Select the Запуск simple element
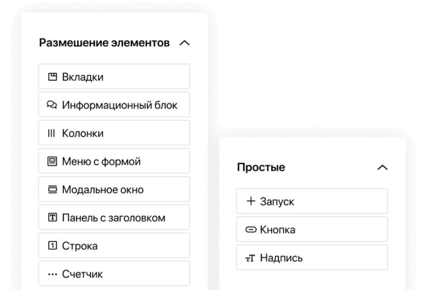Viewport: 427px width, 290px height. (x=312, y=201)
